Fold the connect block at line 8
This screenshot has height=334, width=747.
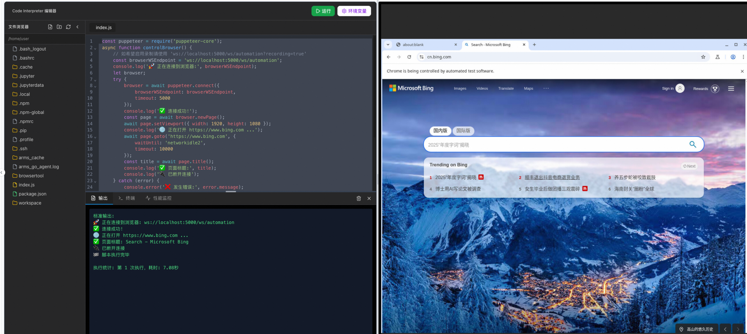click(95, 86)
